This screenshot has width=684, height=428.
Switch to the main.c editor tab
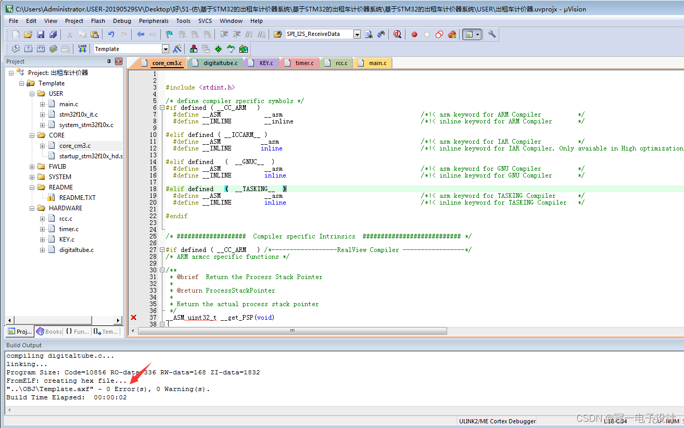pyautogui.click(x=373, y=63)
